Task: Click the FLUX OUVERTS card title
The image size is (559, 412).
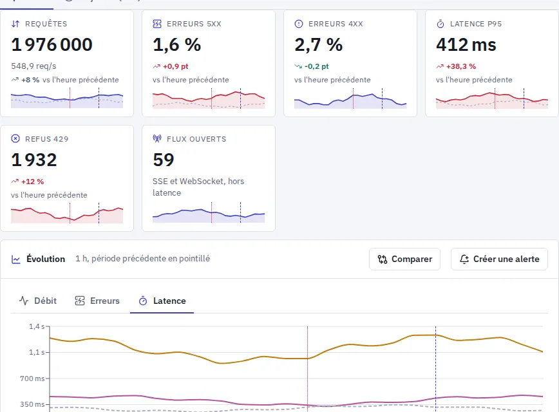Action: pos(196,139)
